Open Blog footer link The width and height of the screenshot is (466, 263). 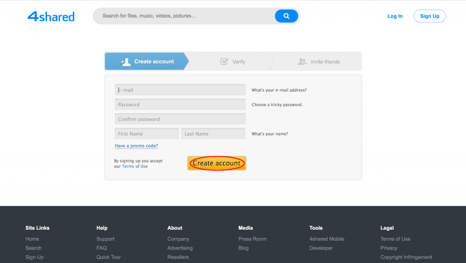pos(243,248)
